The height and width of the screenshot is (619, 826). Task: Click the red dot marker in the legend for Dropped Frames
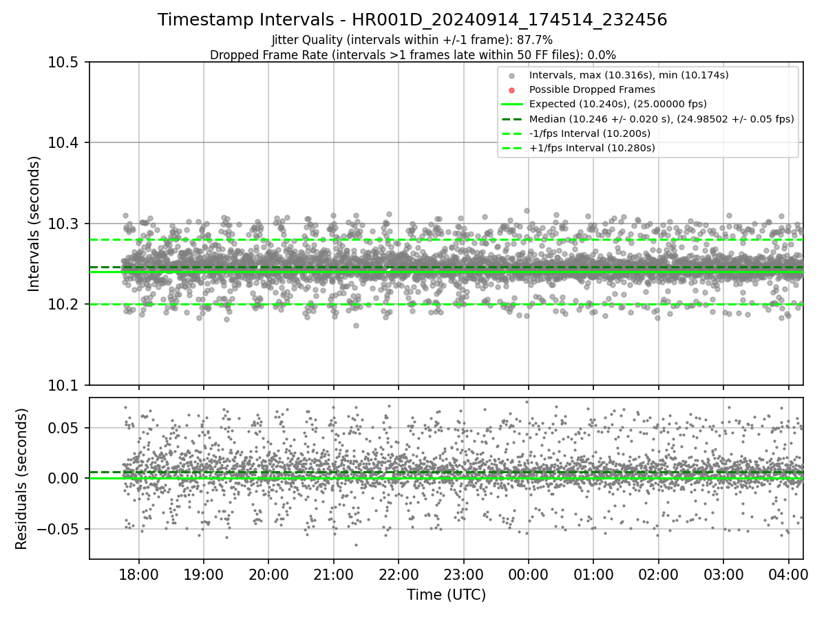point(511,90)
